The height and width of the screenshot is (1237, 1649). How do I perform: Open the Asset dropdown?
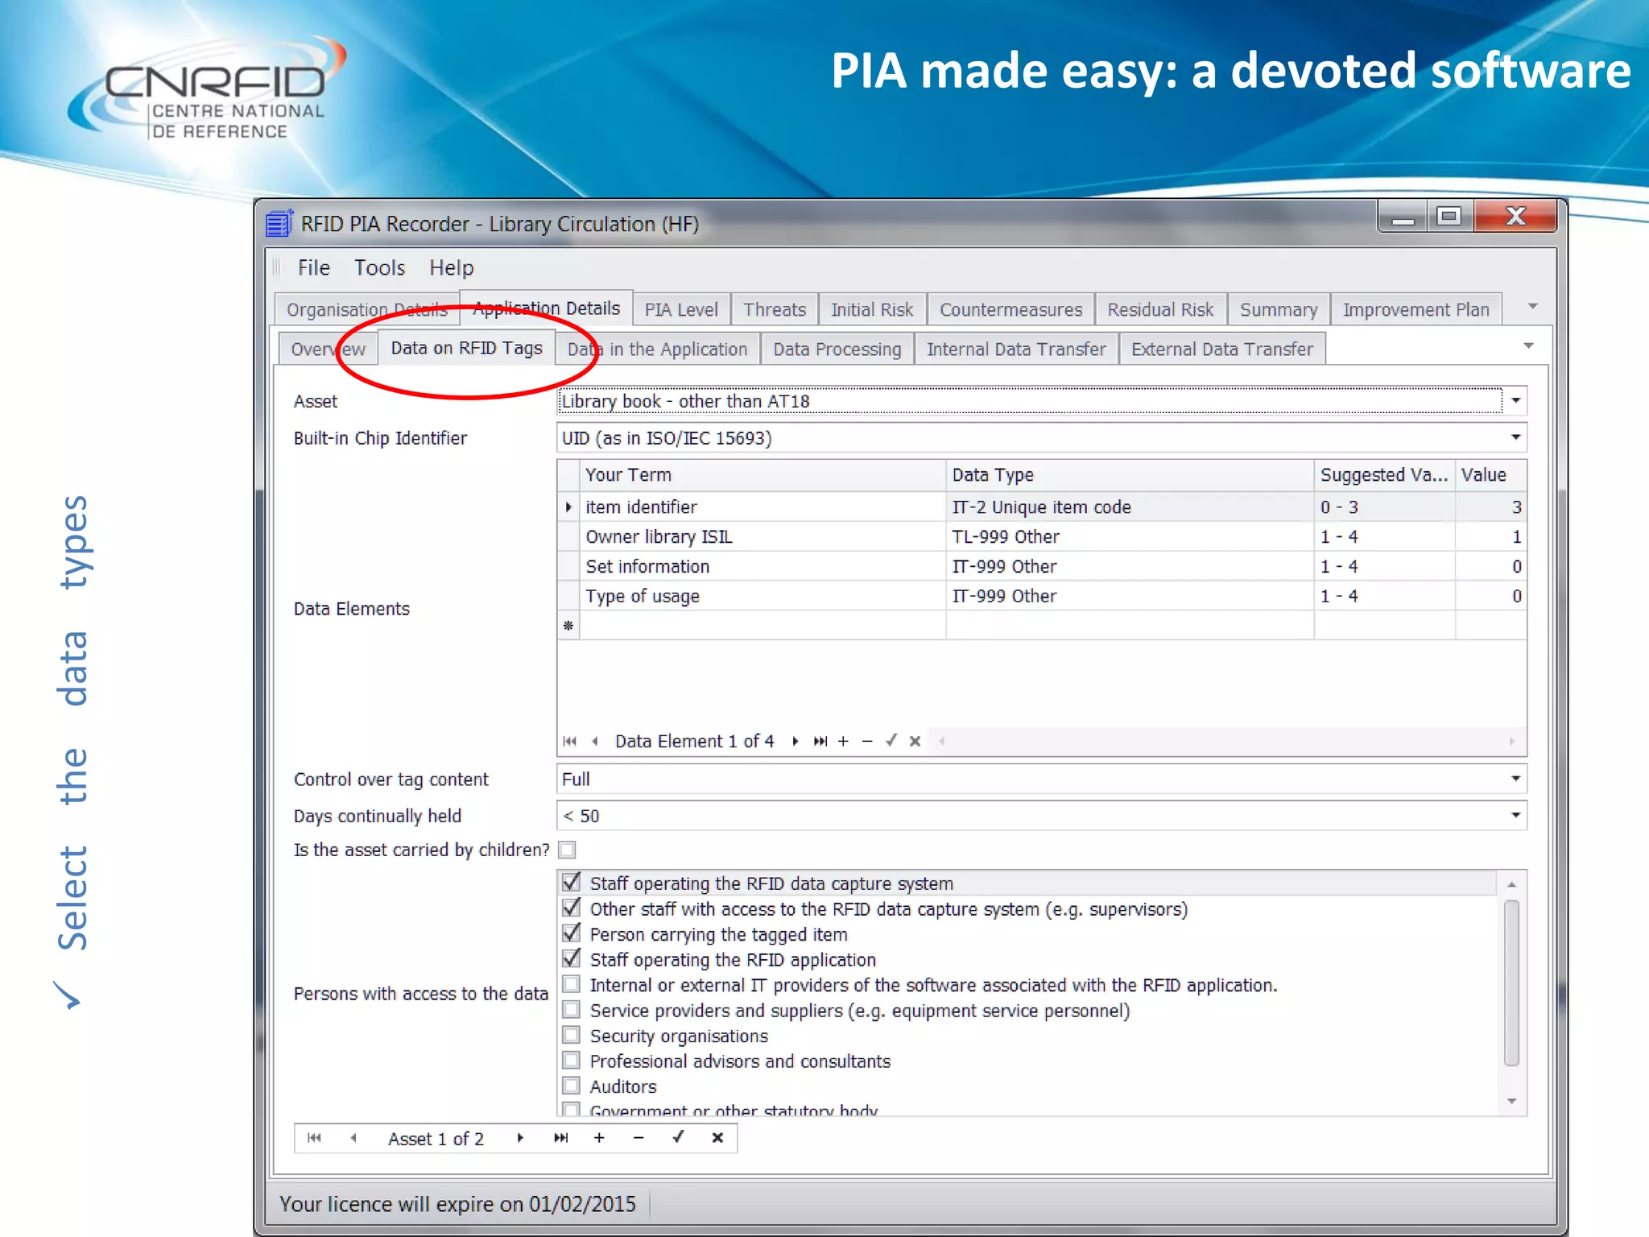coord(1515,400)
